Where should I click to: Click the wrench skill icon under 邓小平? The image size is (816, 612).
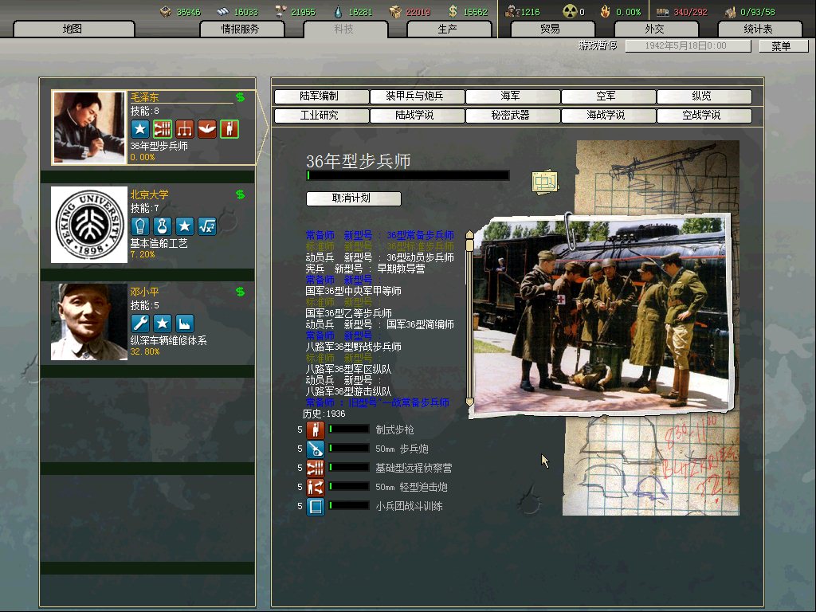pyautogui.click(x=140, y=324)
